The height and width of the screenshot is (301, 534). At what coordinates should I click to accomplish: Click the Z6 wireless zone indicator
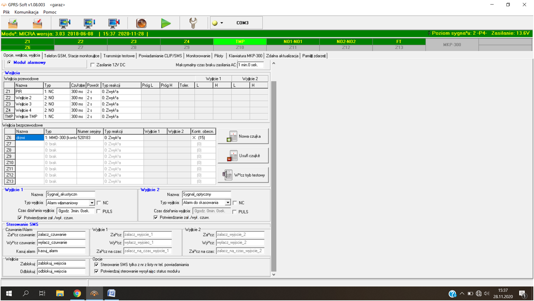click(x=27, y=48)
